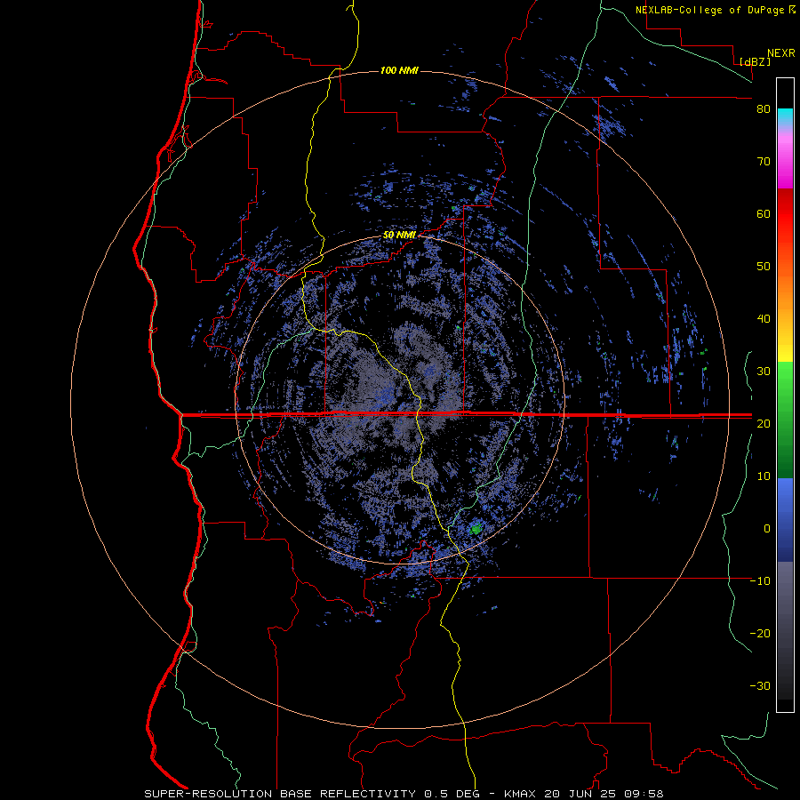This screenshot has width=800, height=800.
Task: Select the 50 value on the dBZ scale
Action: pos(764,267)
